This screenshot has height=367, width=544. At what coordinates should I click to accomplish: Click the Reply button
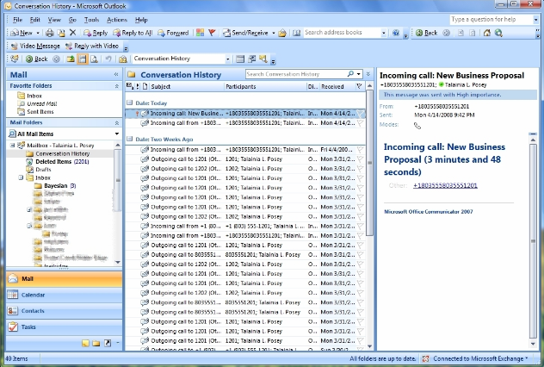tap(96, 33)
